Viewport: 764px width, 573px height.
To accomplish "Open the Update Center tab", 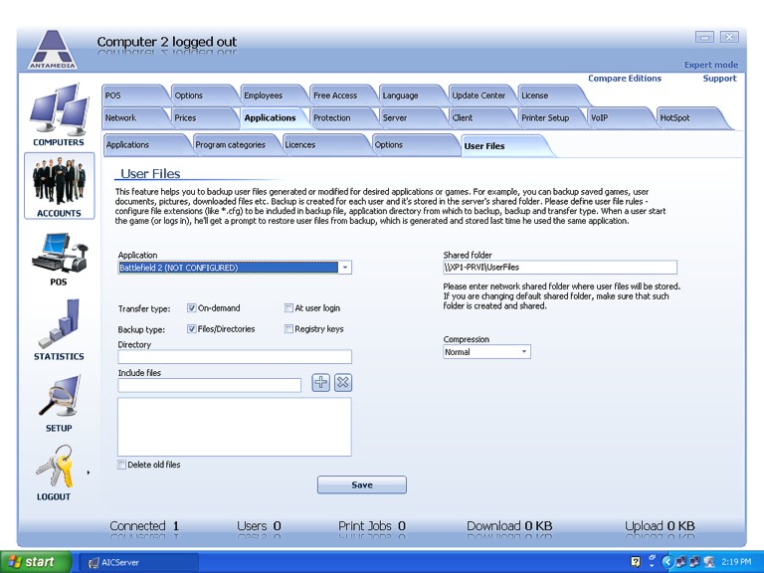I will coord(479,95).
